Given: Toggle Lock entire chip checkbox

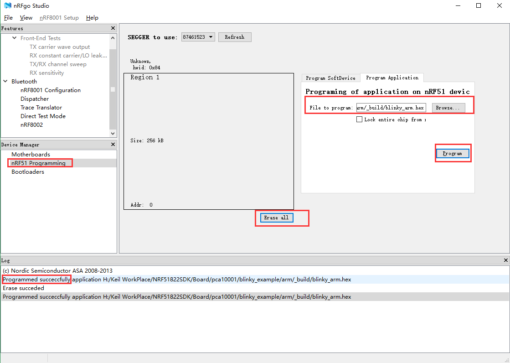Looking at the screenshot, I should pyautogui.click(x=359, y=119).
